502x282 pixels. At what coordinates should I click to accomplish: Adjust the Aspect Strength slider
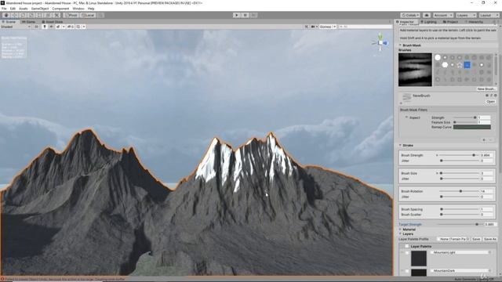464,117
